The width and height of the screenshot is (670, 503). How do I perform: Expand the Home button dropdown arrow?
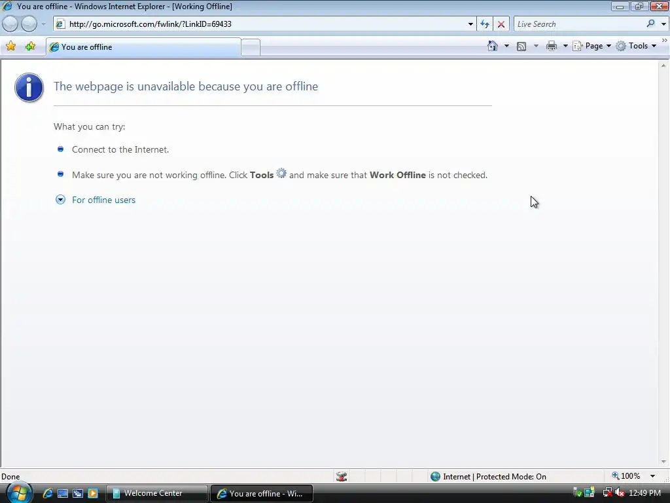[x=506, y=46]
